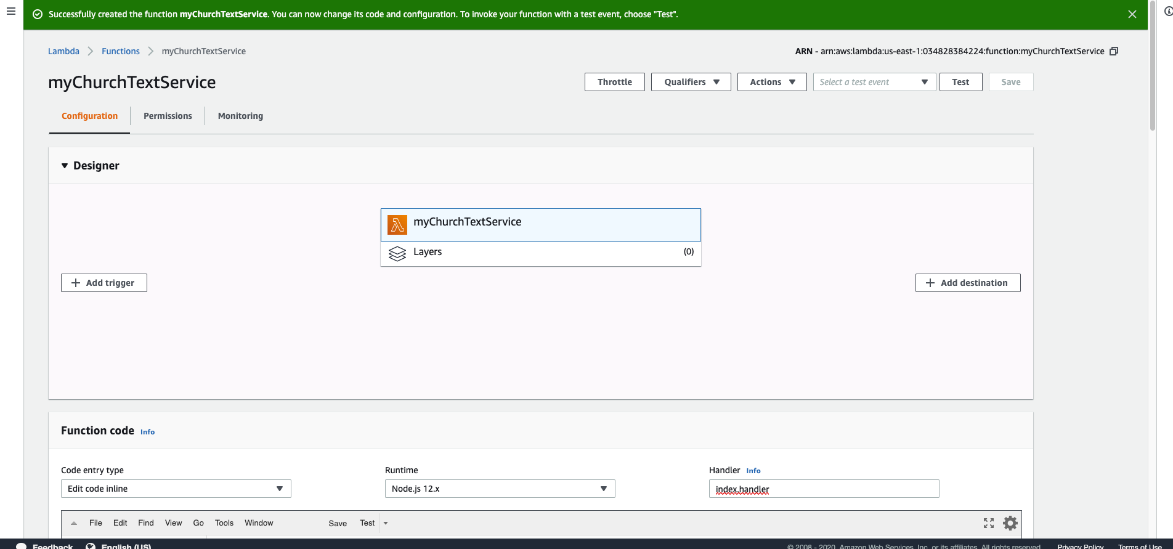
Task: Click the success checkmark icon in banner
Action: point(38,14)
